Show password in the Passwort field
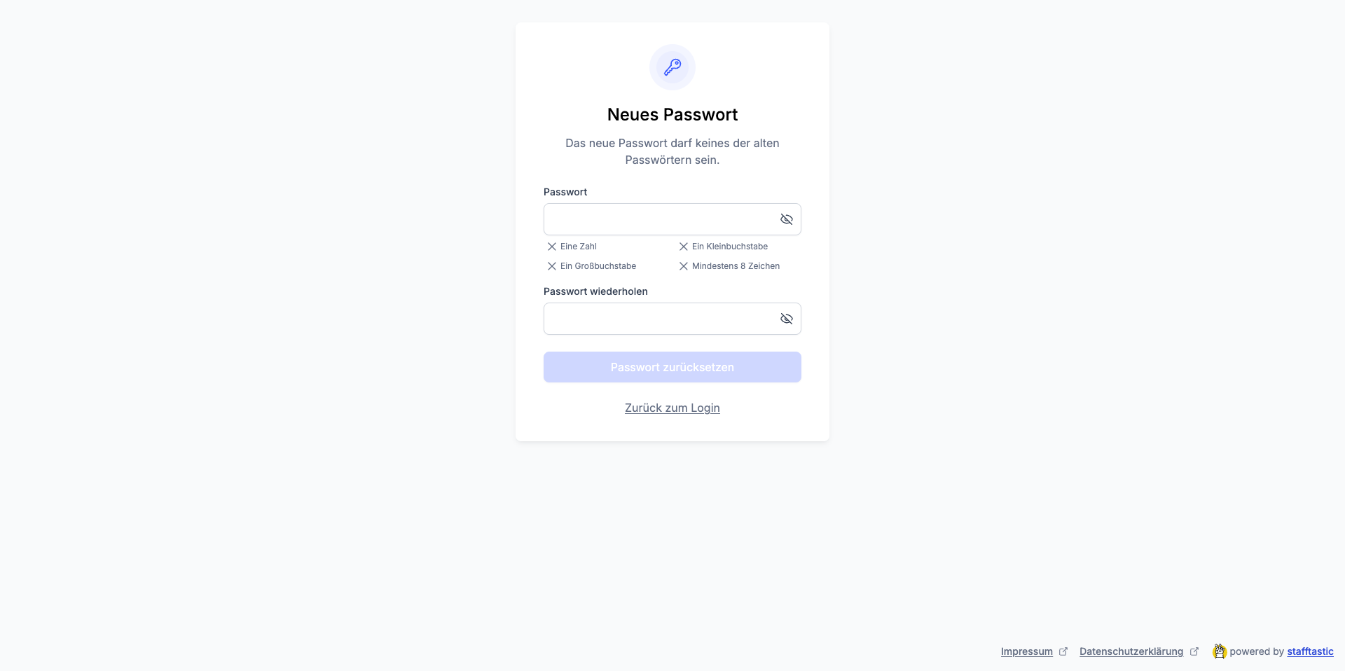 pos(787,219)
